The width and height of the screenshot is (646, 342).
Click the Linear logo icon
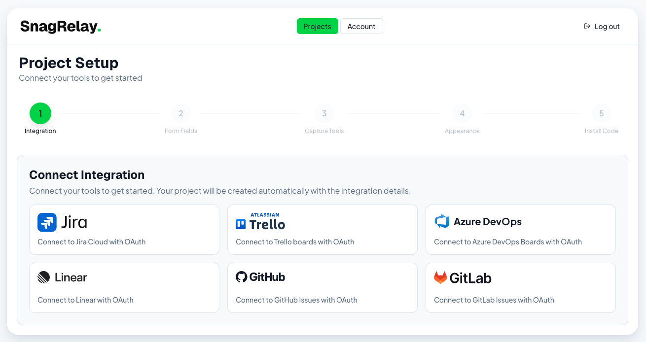(x=43, y=277)
